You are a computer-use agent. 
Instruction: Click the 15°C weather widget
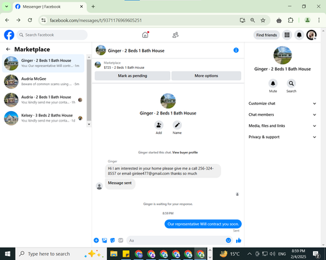230,253
